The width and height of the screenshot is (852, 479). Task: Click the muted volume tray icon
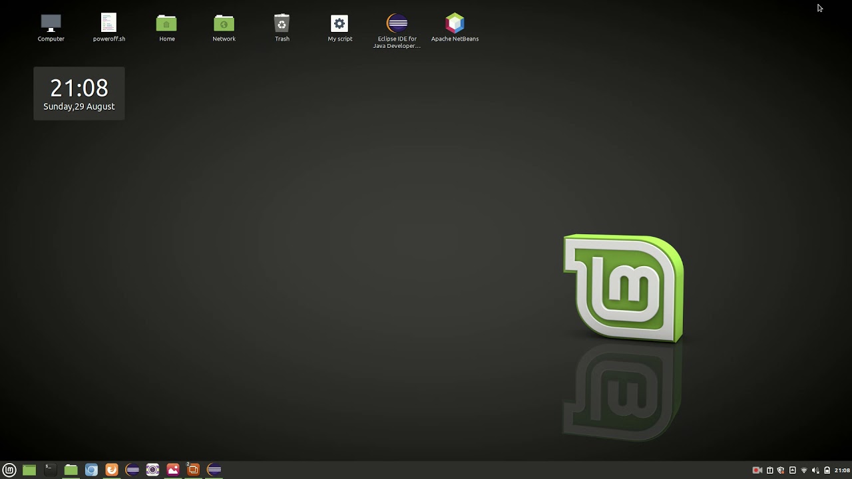coord(815,470)
